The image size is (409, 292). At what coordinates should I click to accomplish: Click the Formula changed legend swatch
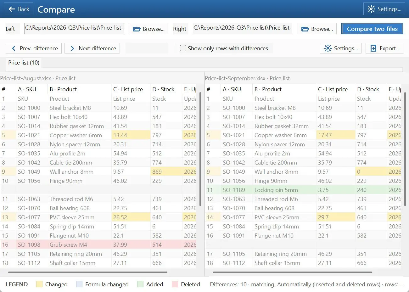coord(79,284)
